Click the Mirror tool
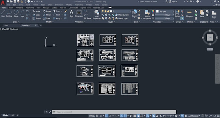220x118 pixels. pos(47,15)
